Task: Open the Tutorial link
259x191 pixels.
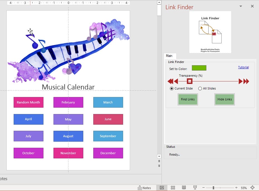Action: coord(243,67)
